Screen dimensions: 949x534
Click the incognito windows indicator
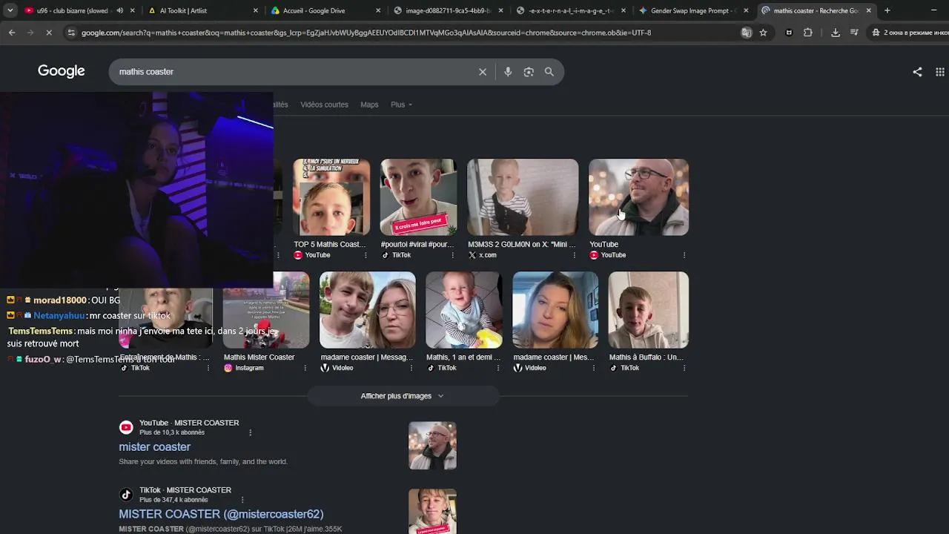click(910, 33)
